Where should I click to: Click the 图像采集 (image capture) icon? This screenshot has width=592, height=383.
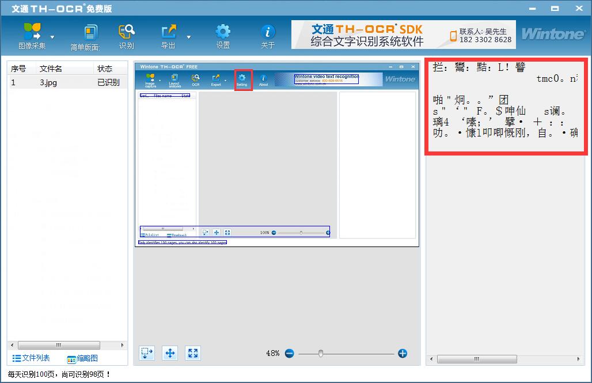click(32, 32)
